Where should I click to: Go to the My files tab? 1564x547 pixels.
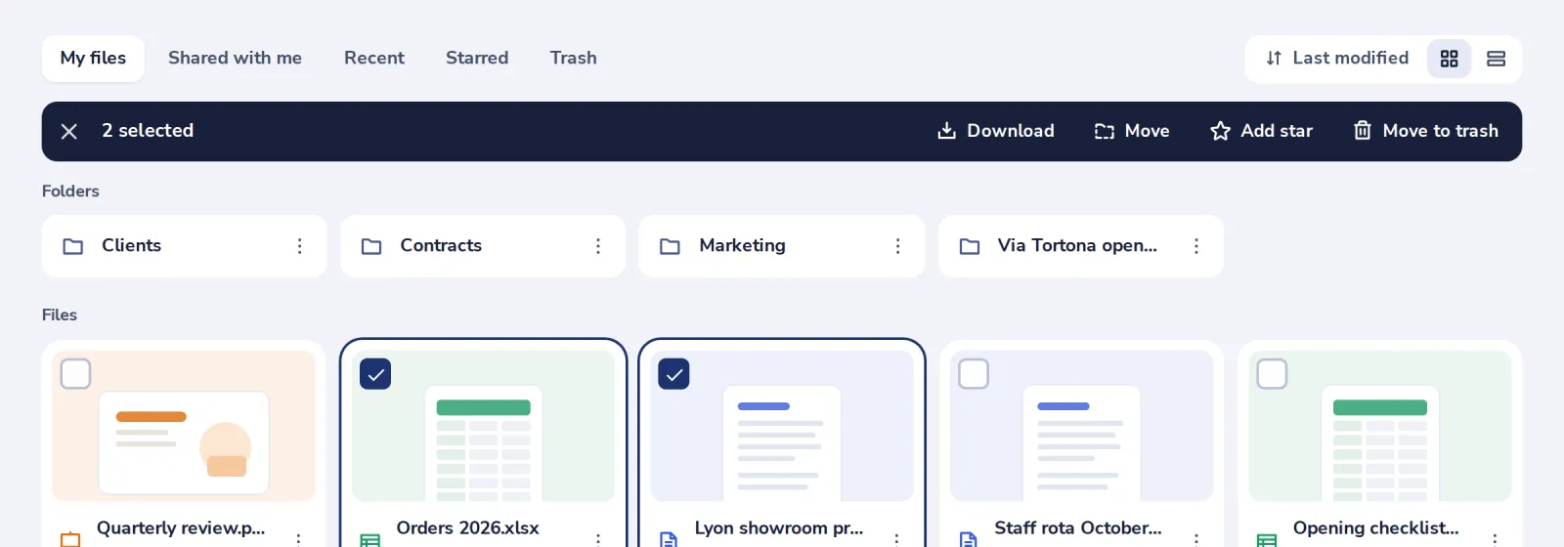coord(93,59)
